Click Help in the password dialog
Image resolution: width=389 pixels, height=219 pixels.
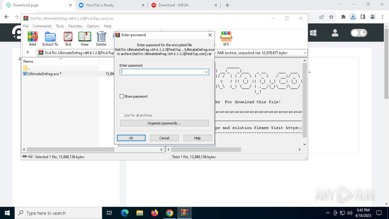(198, 138)
